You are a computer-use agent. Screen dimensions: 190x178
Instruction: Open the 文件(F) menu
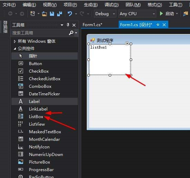[9, 5]
